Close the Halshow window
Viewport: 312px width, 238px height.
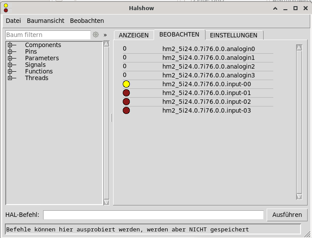tap(306, 8)
